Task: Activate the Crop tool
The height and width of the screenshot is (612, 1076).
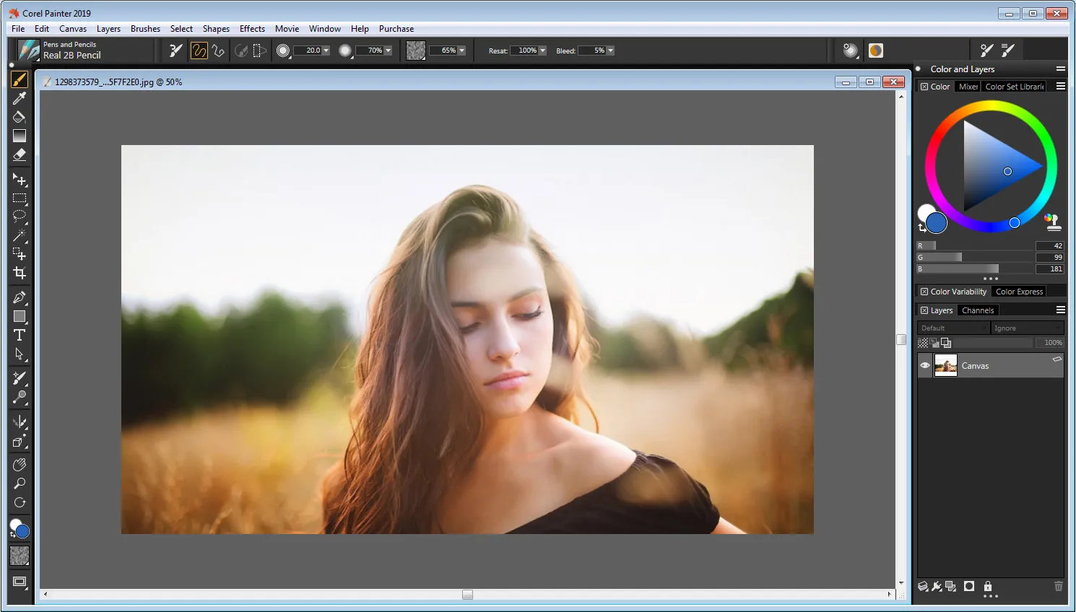Action: pyautogui.click(x=19, y=273)
